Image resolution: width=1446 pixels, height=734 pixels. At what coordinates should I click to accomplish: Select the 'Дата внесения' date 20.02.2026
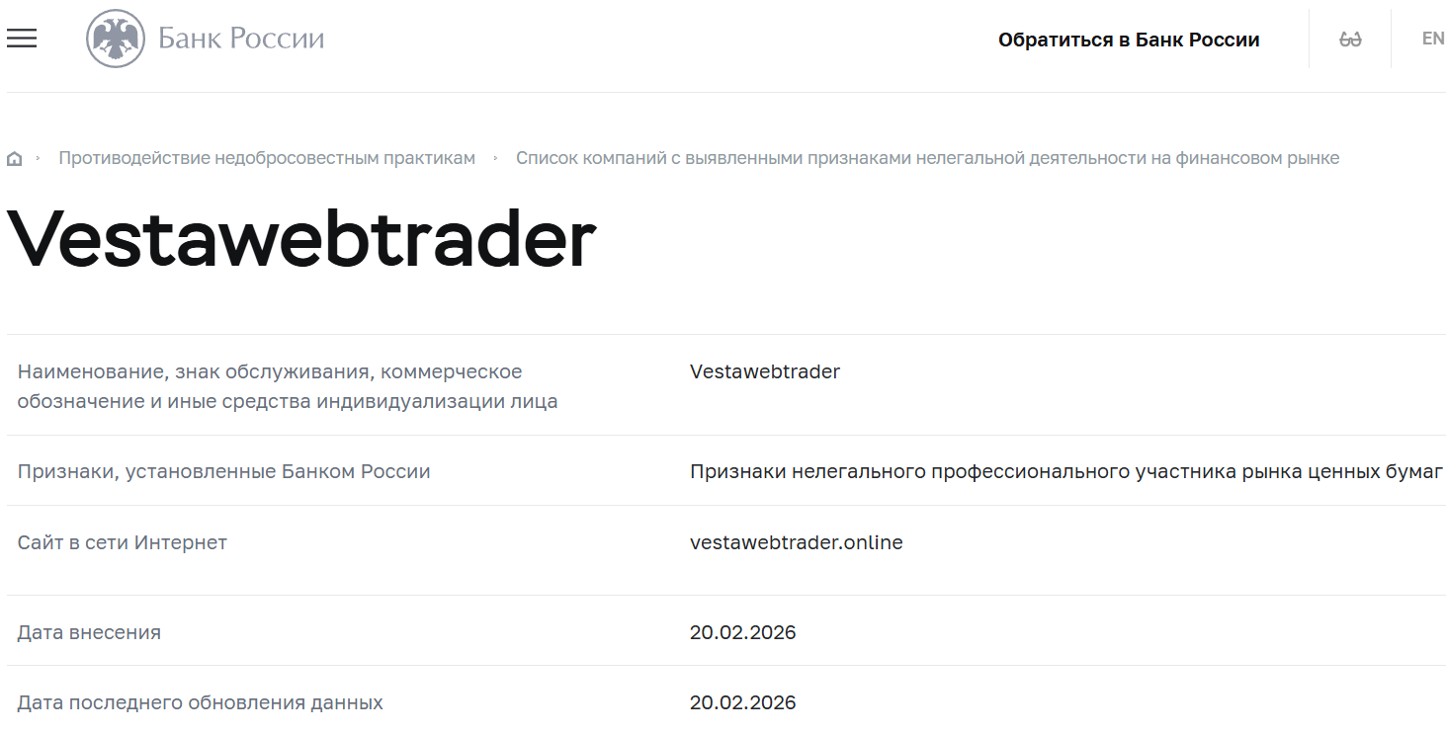tap(742, 631)
